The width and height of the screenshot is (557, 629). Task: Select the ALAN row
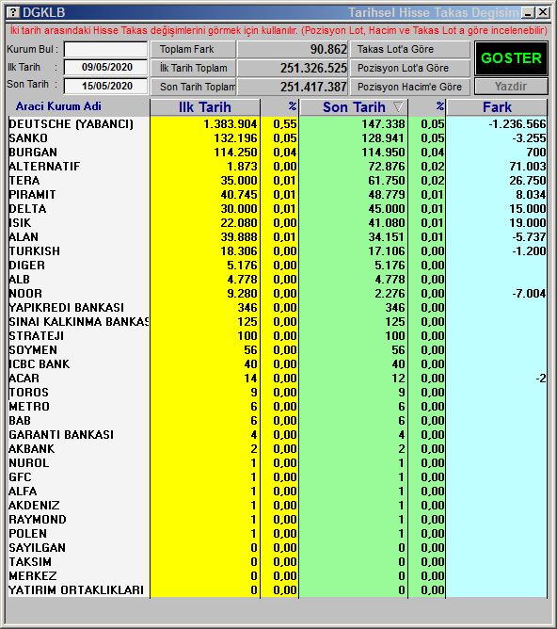click(x=278, y=237)
